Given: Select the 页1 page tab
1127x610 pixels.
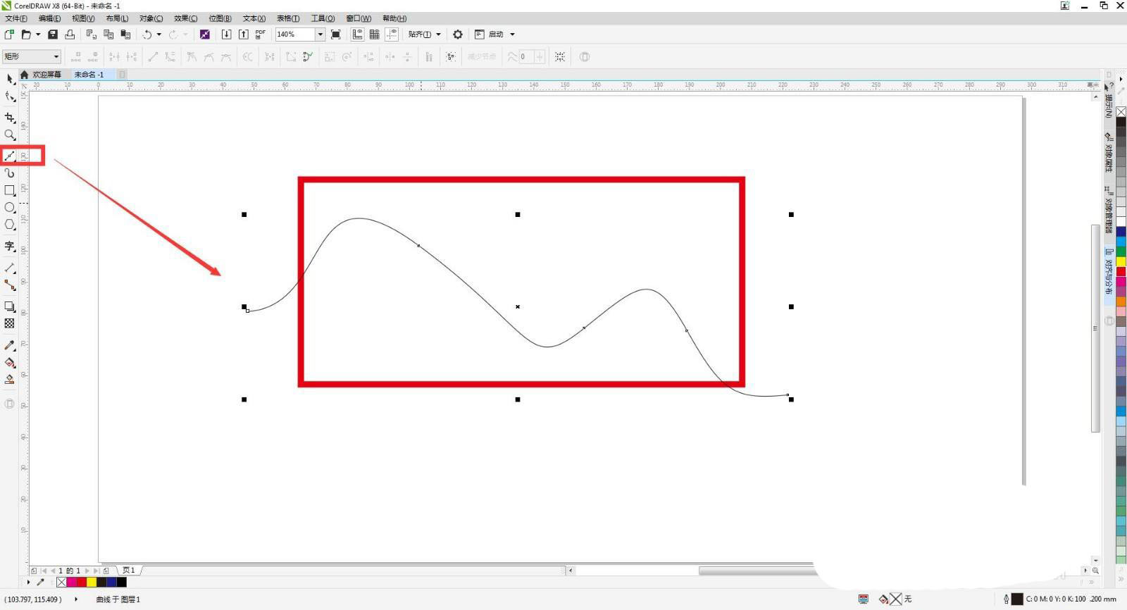Looking at the screenshot, I should coord(129,571).
